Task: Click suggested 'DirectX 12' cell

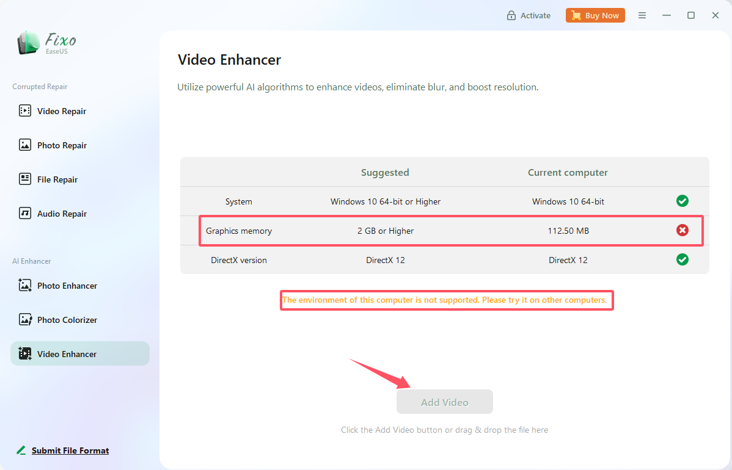Action: [x=386, y=260]
